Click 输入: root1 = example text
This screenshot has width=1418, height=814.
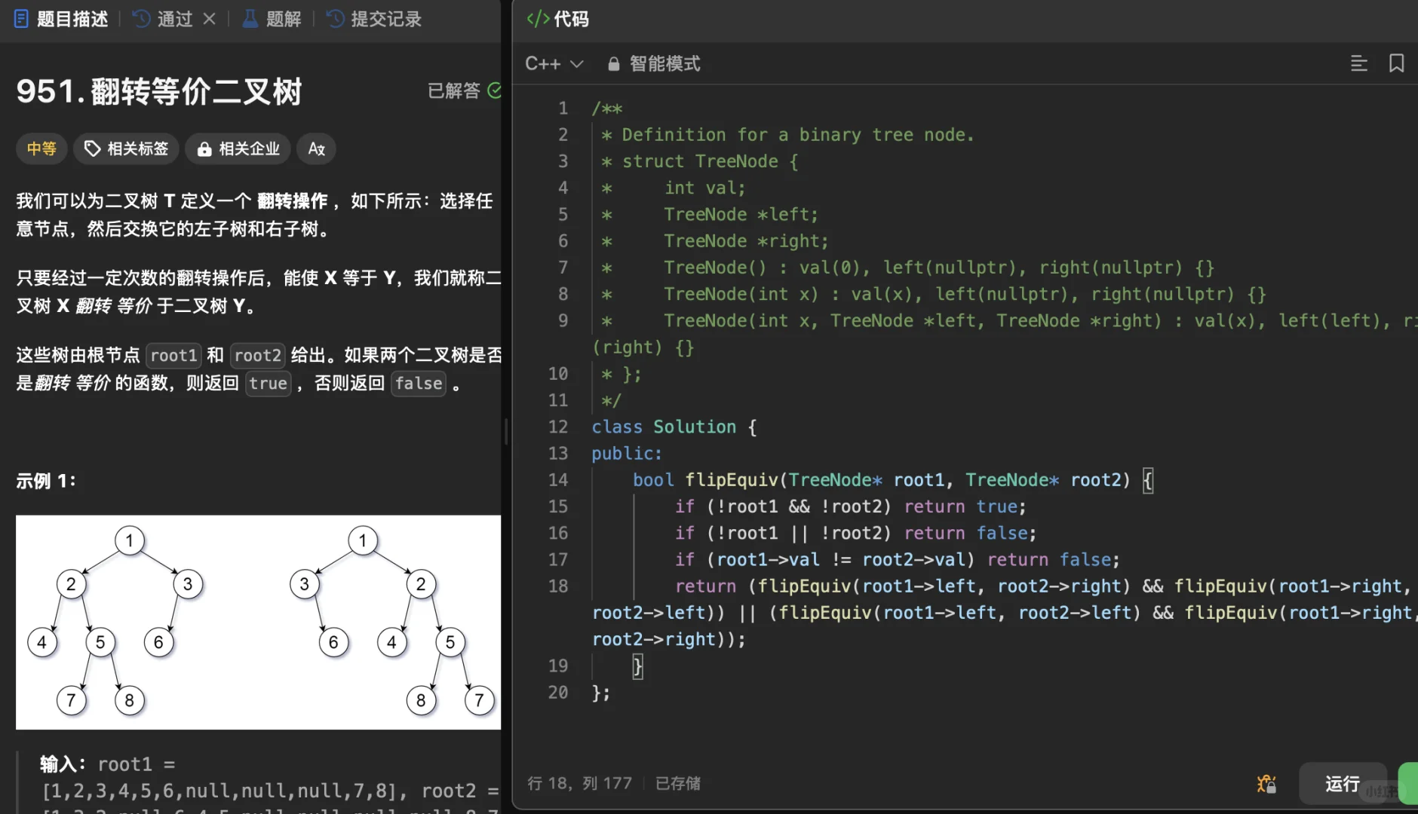click(x=107, y=764)
